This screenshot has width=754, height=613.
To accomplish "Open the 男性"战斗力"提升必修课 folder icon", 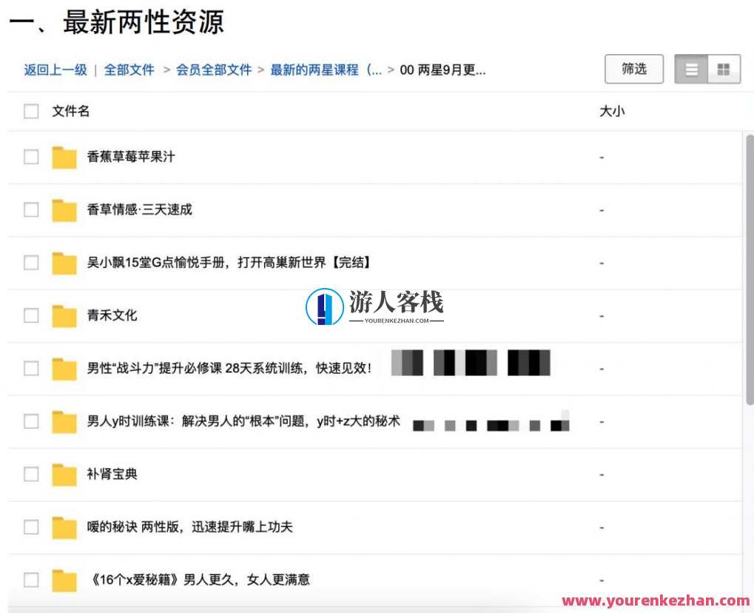I will coord(64,368).
